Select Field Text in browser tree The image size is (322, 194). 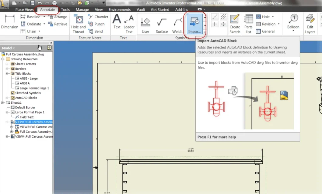click(26, 117)
